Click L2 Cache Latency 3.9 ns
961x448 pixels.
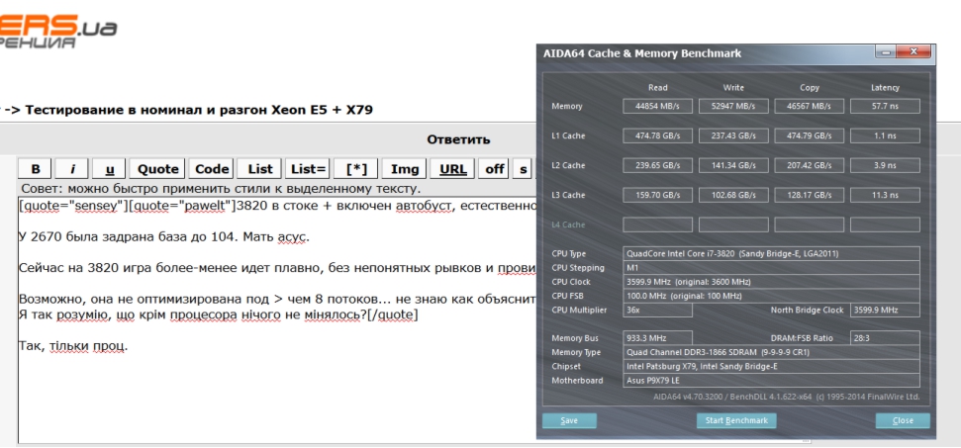(x=885, y=165)
